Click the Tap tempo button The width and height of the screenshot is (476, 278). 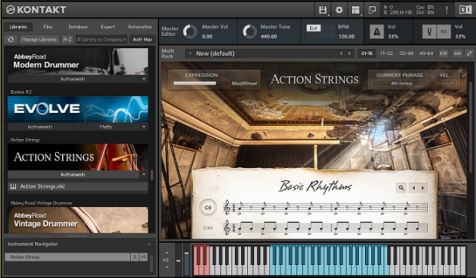coord(328,31)
